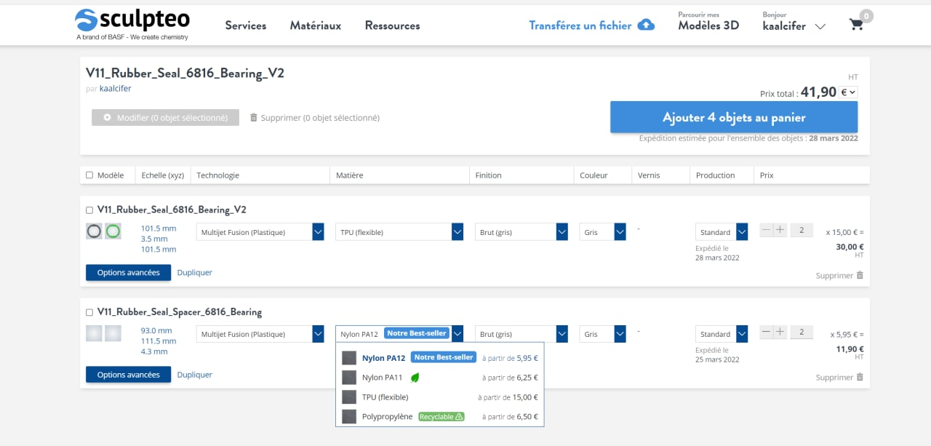This screenshot has height=446, width=931.
Task: Open the Services menu
Action: click(246, 25)
